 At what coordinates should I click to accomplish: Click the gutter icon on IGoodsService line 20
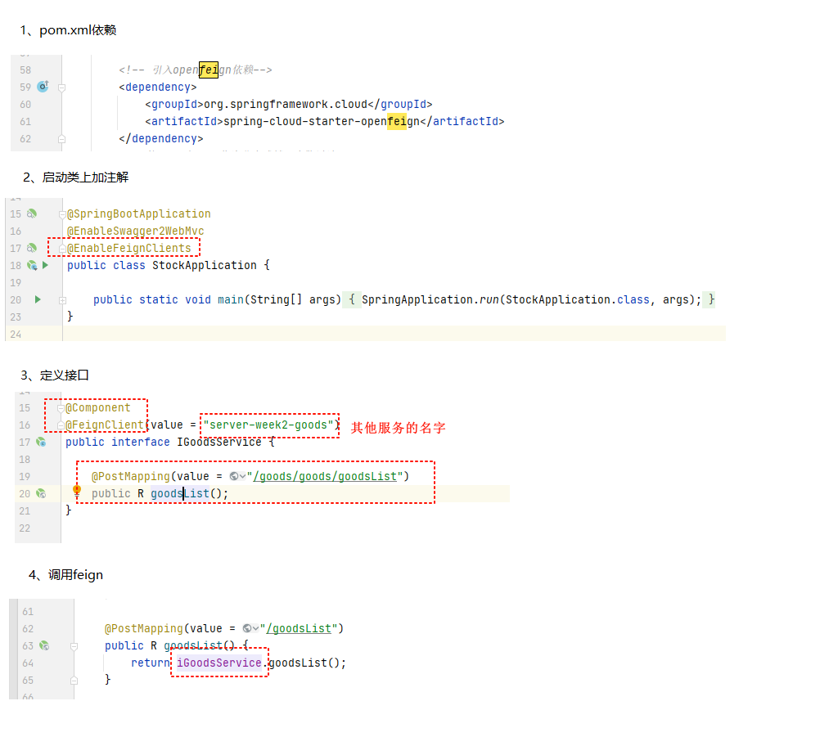(41, 493)
